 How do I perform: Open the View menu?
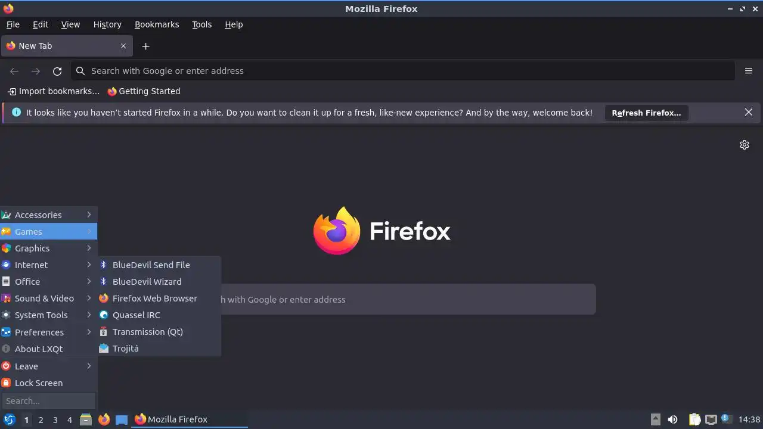point(70,24)
